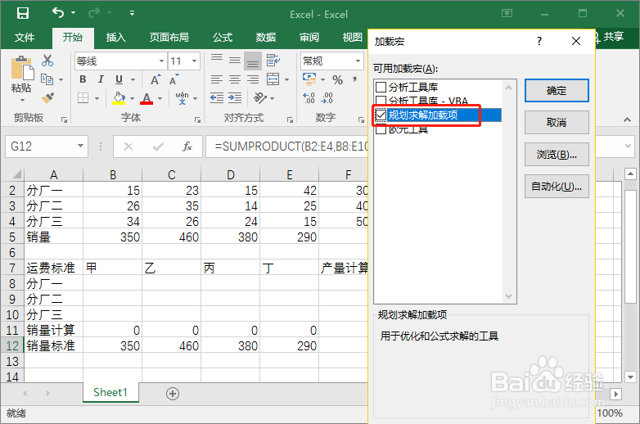
Task: Click the Undo arrow icon
Action: click(x=58, y=13)
